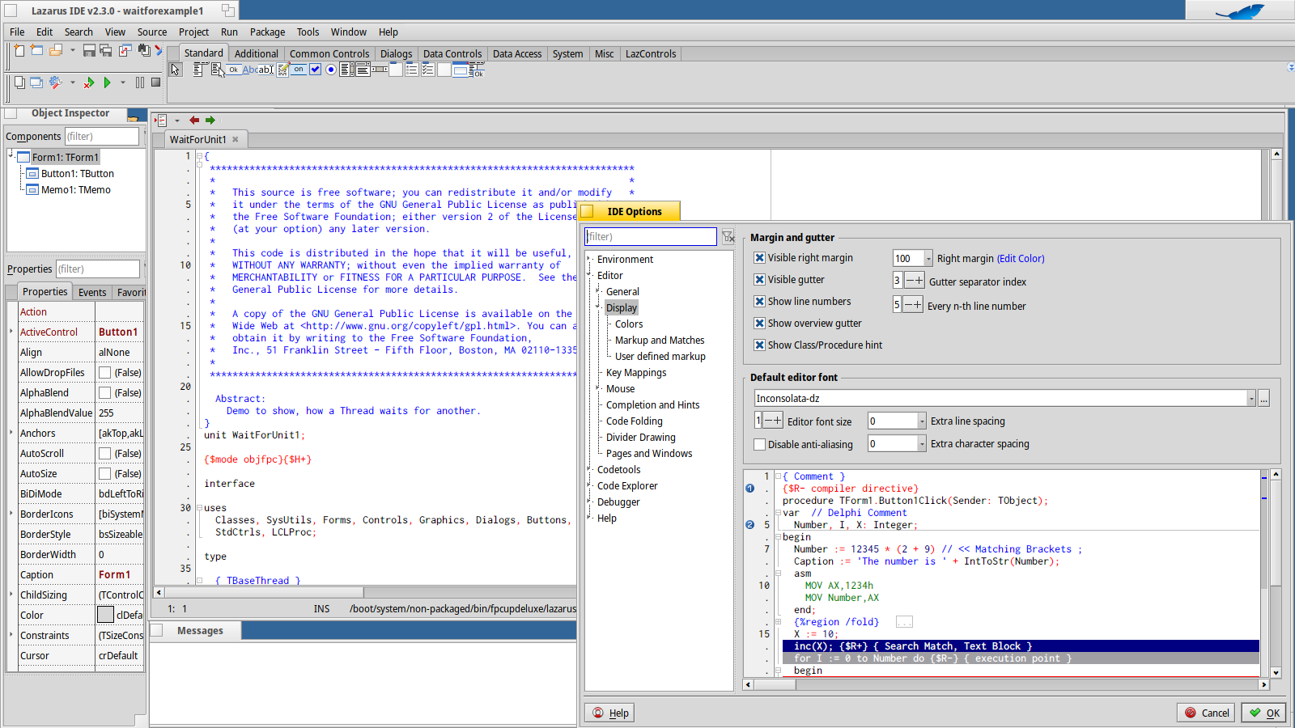1295x728 pixels.
Task: Toggle the Visible right margin checkbox
Action: [759, 258]
